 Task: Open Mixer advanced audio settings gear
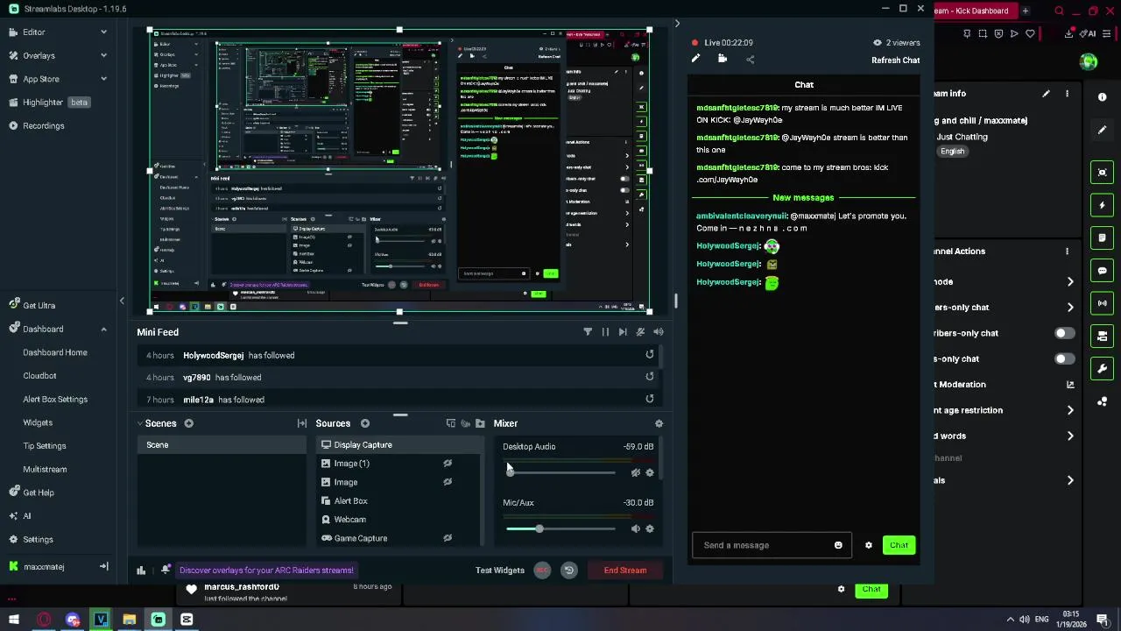coord(659,423)
